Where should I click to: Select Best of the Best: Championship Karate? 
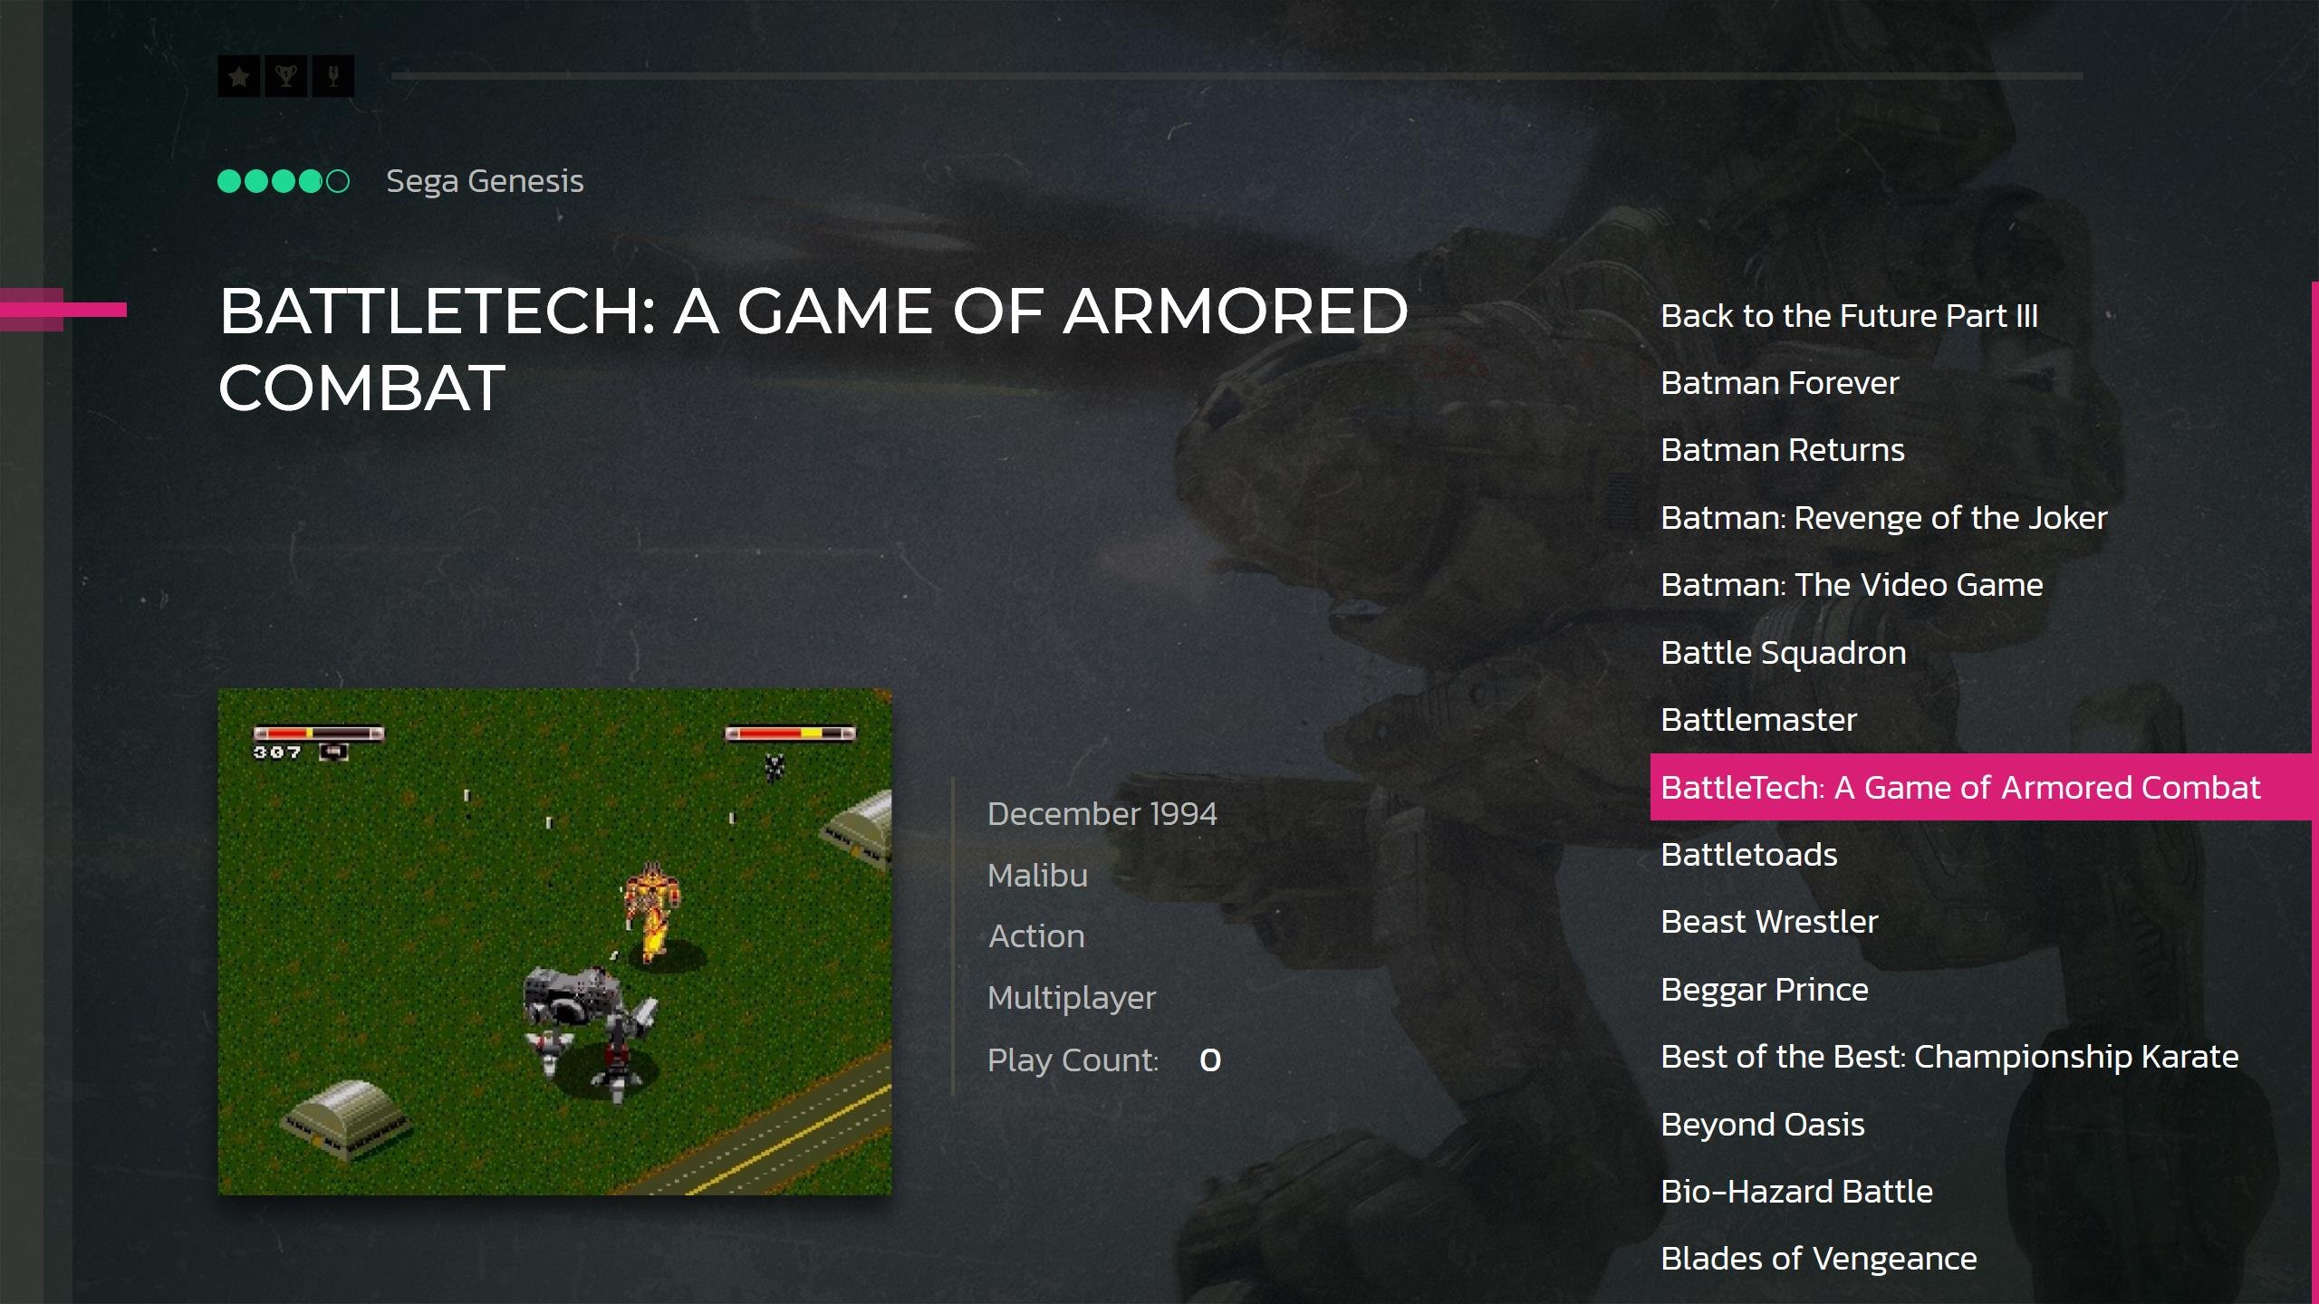point(1949,1057)
